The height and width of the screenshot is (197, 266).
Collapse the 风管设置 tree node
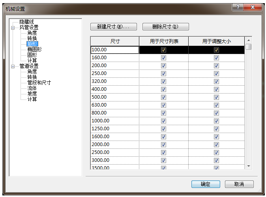(13, 28)
